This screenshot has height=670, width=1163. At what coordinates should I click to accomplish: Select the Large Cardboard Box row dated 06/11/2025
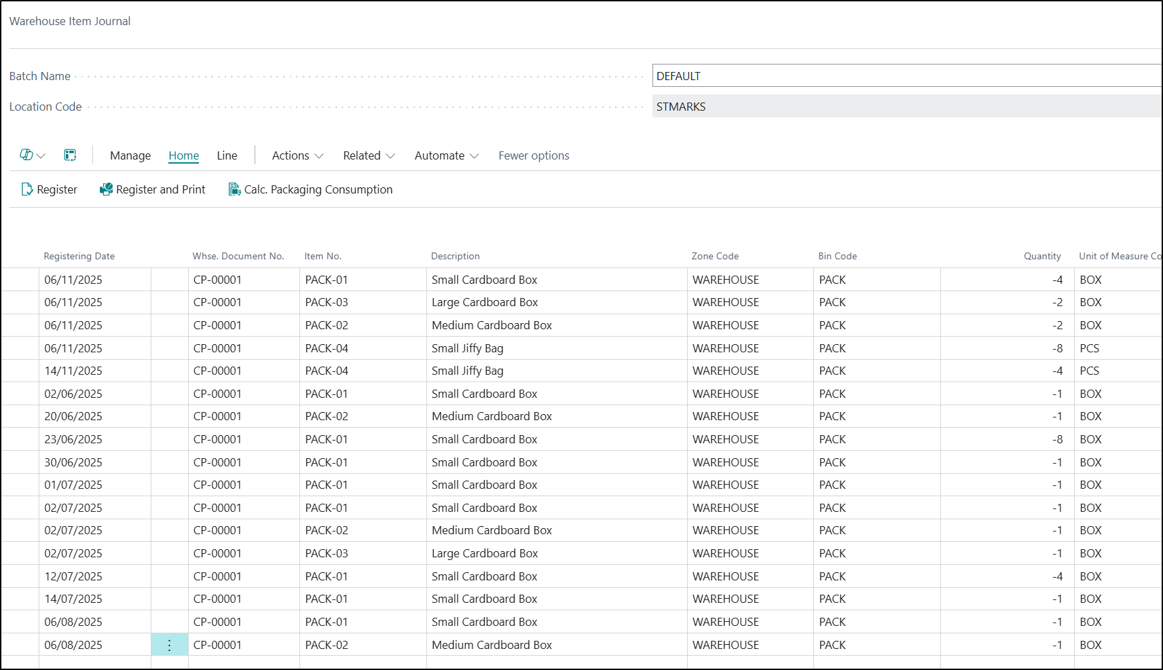[x=485, y=302]
